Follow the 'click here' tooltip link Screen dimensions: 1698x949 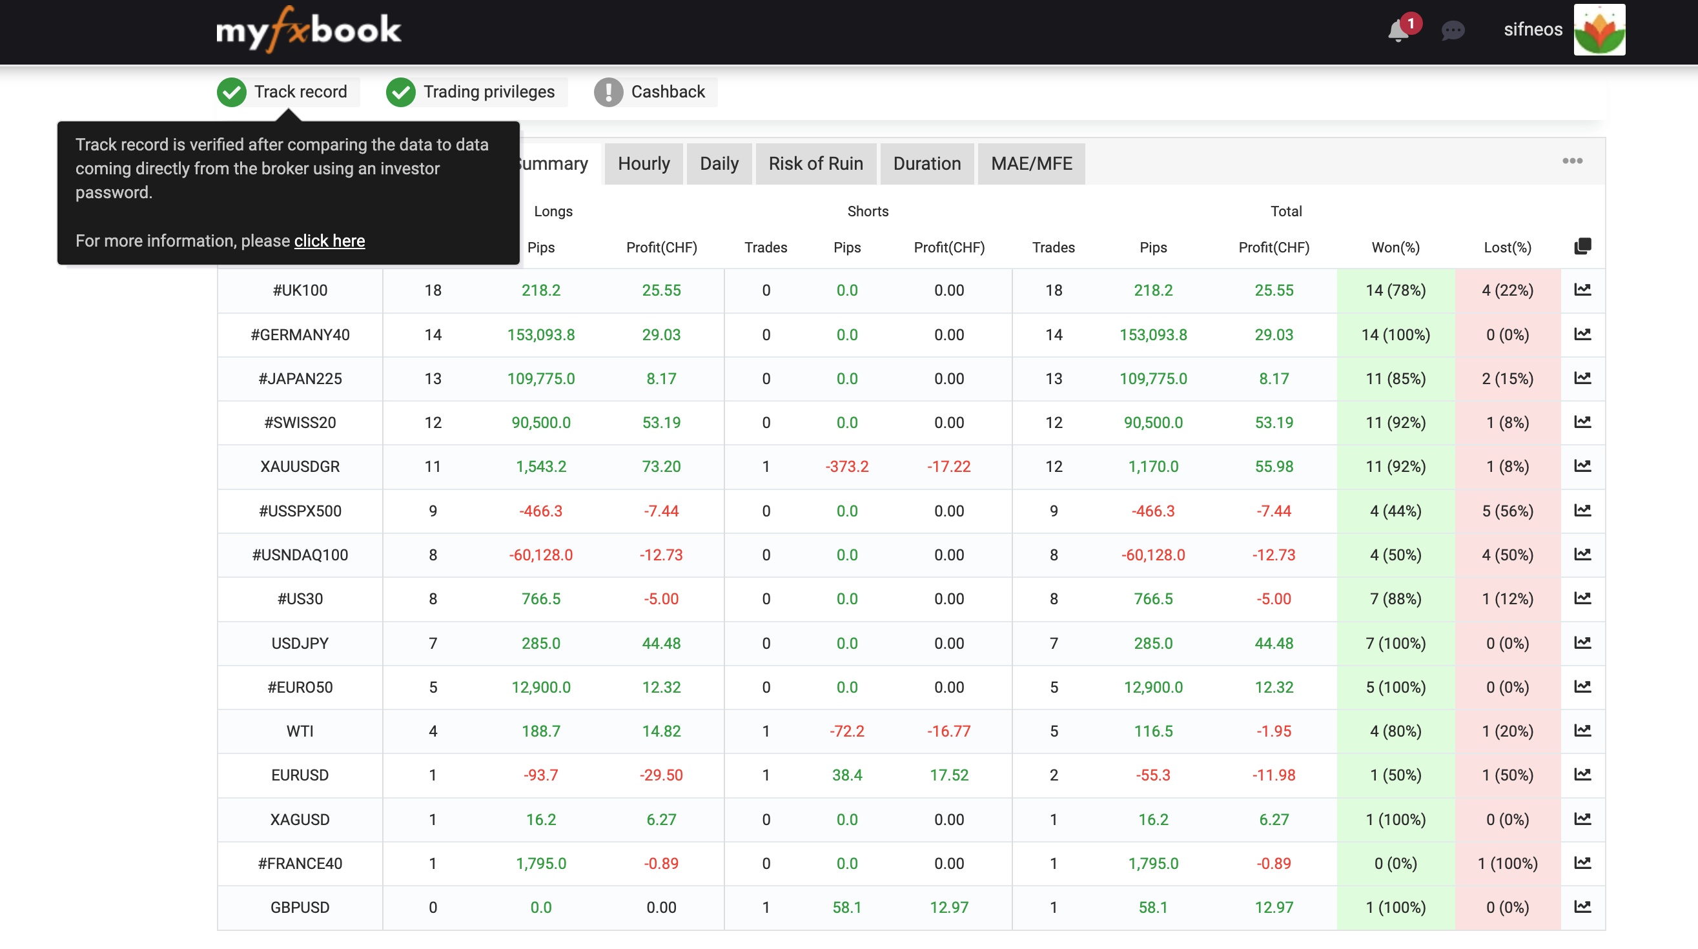[329, 241]
